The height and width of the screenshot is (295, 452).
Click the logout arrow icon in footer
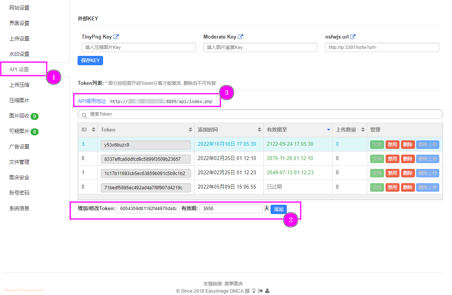[x=261, y=291]
